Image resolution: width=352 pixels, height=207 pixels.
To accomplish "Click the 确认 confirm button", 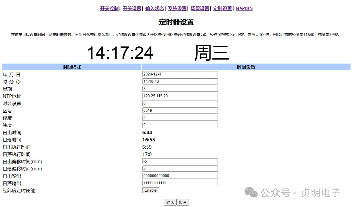I will tap(170, 202).
